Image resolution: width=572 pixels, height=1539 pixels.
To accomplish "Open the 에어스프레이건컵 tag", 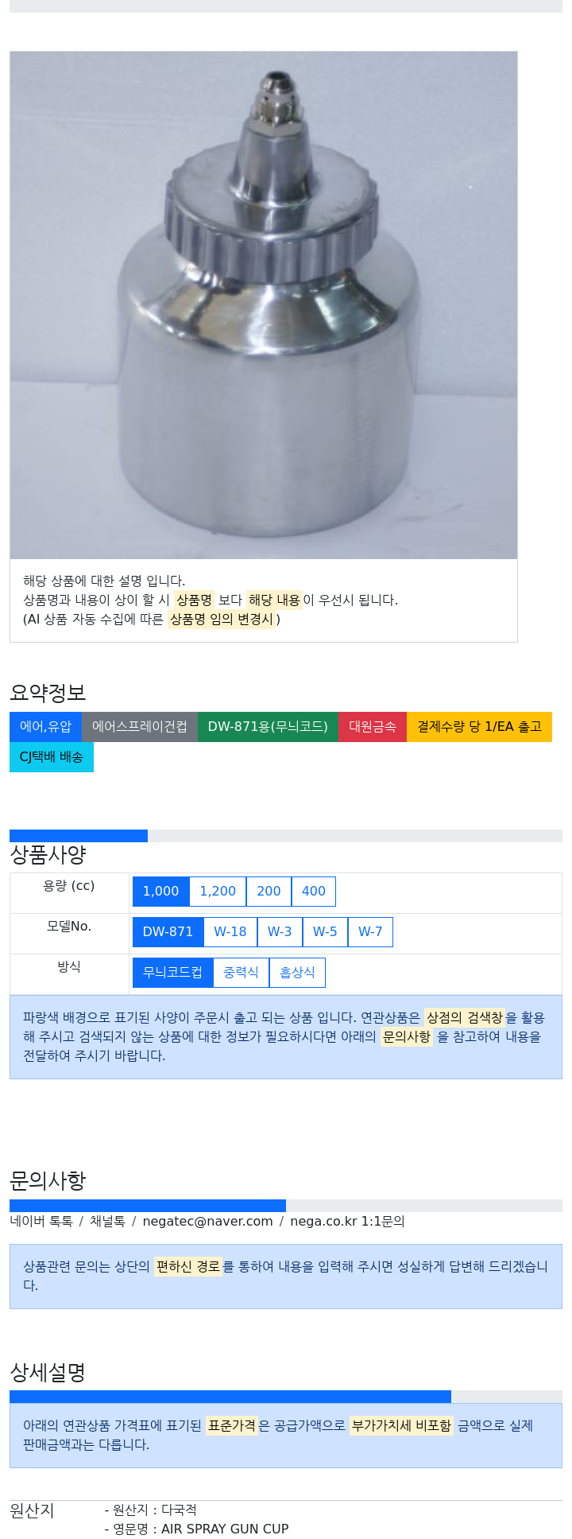I will pyautogui.click(x=140, y=726).
